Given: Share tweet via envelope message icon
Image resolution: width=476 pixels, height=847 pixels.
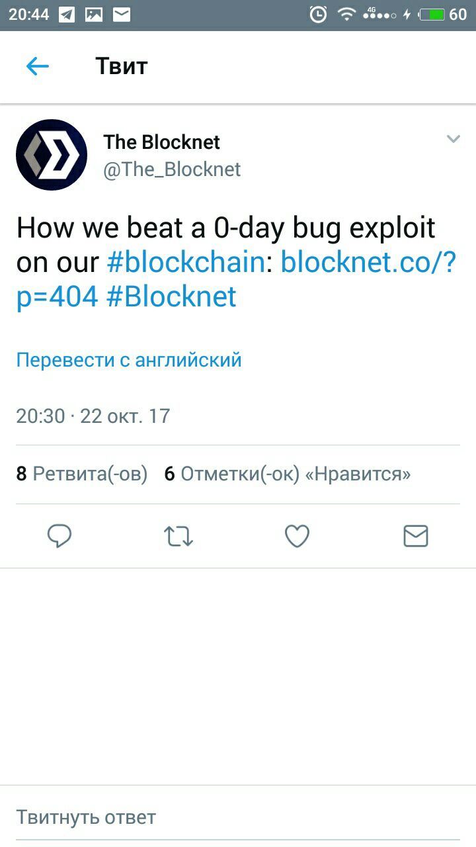Looking at the screenshot, I should click(416, 536).
